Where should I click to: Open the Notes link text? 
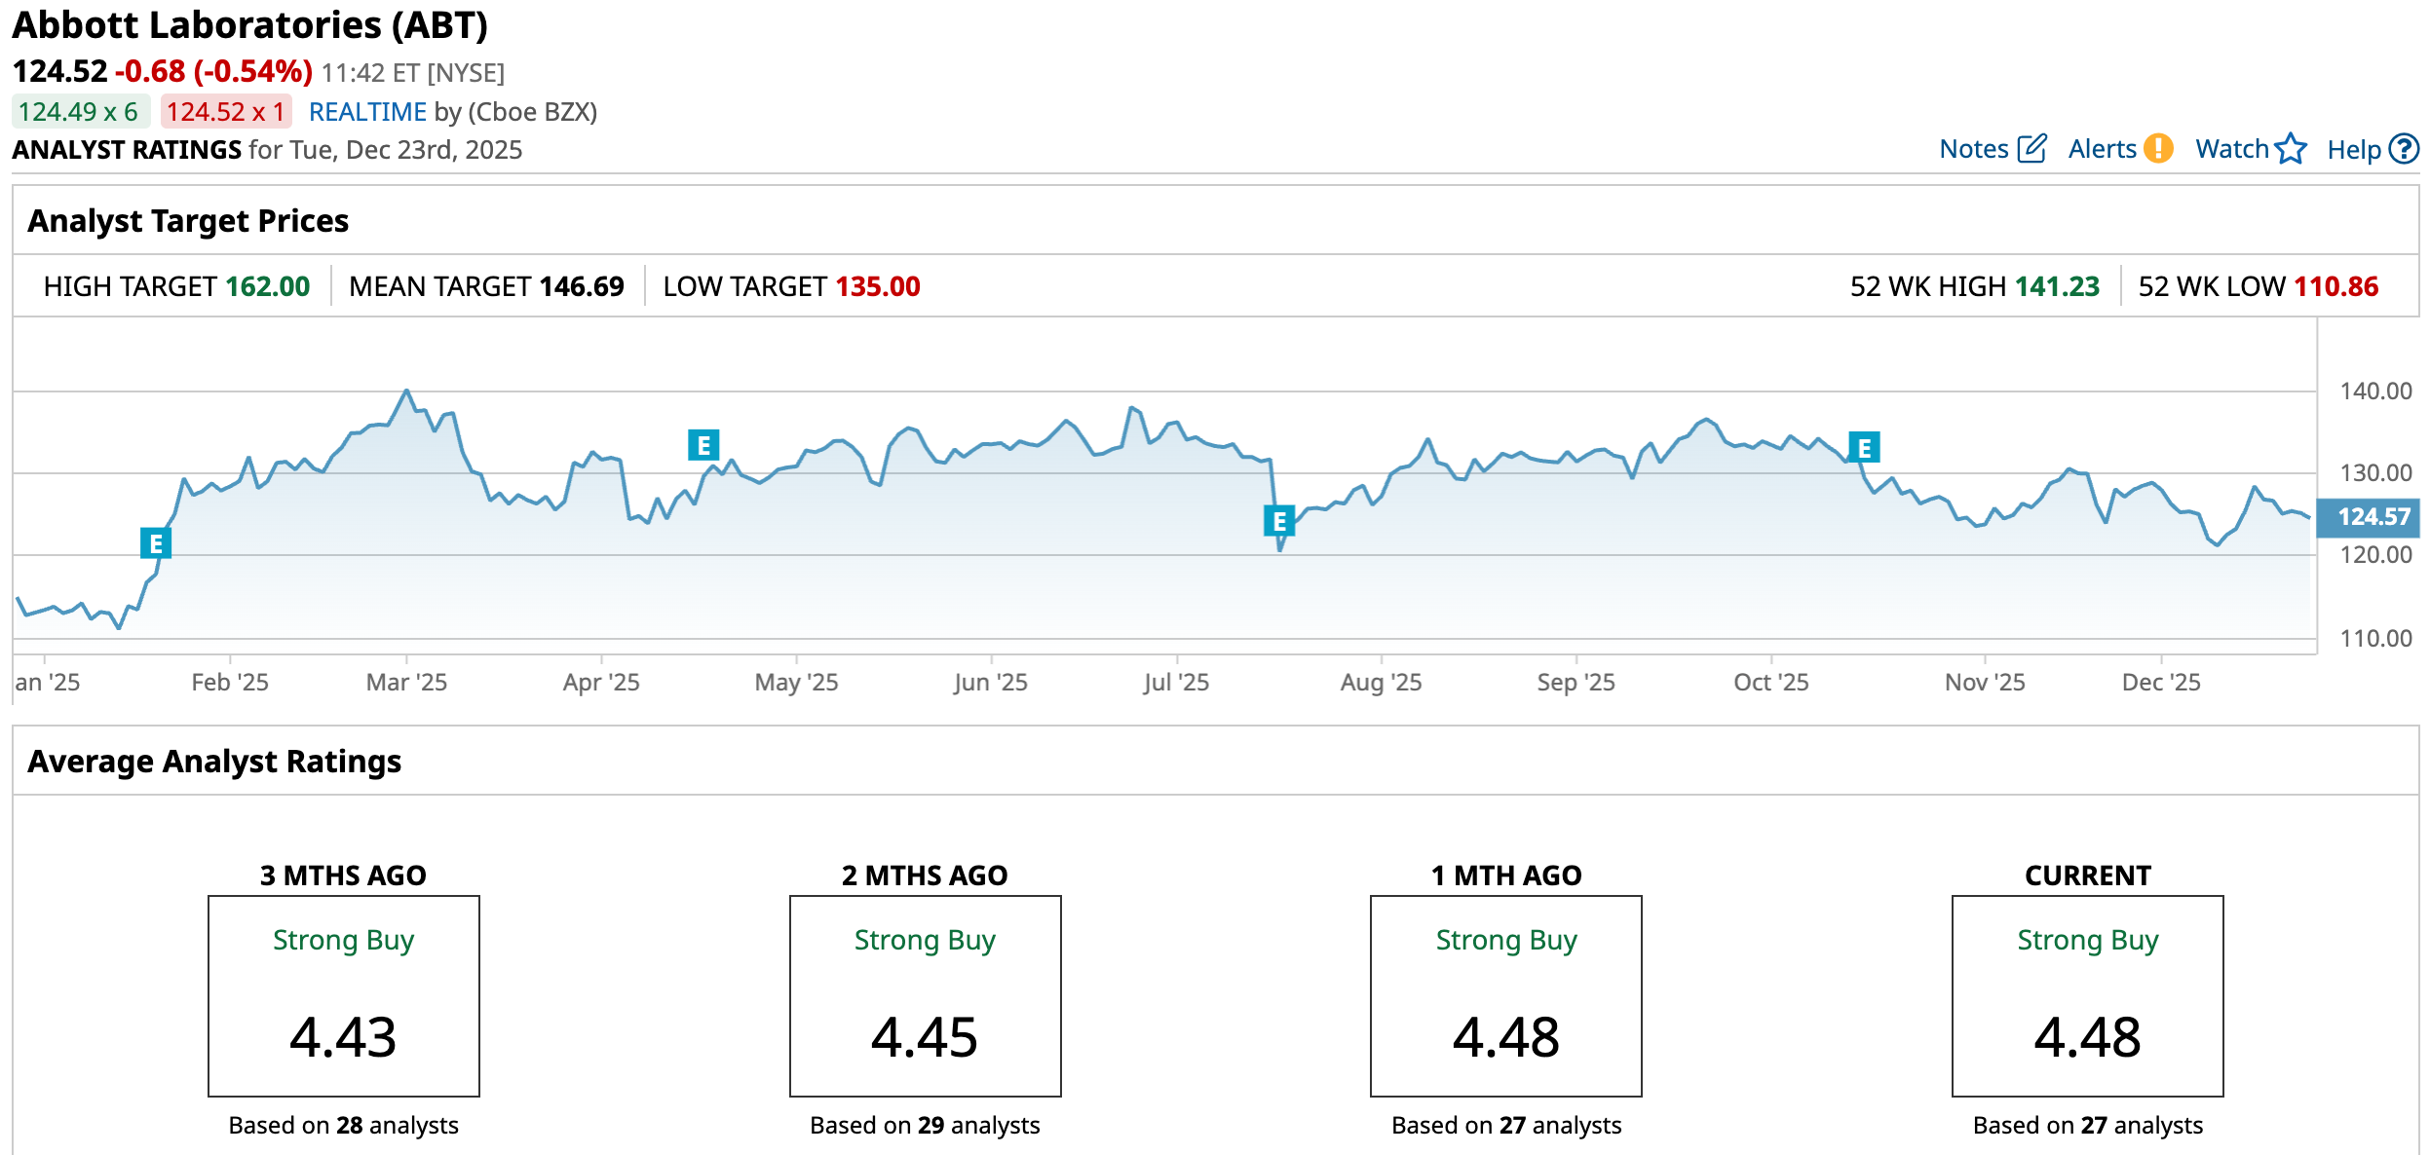pyautogui.click(x=1973, y=149)
